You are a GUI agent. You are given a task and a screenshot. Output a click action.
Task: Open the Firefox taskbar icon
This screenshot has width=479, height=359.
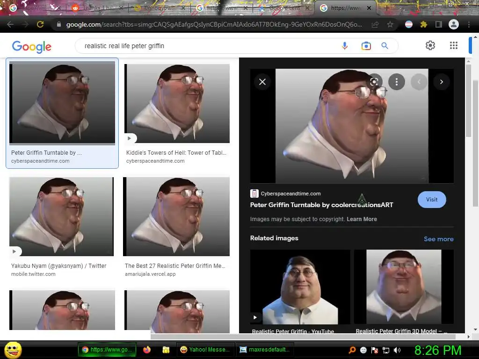click(147, 350)
